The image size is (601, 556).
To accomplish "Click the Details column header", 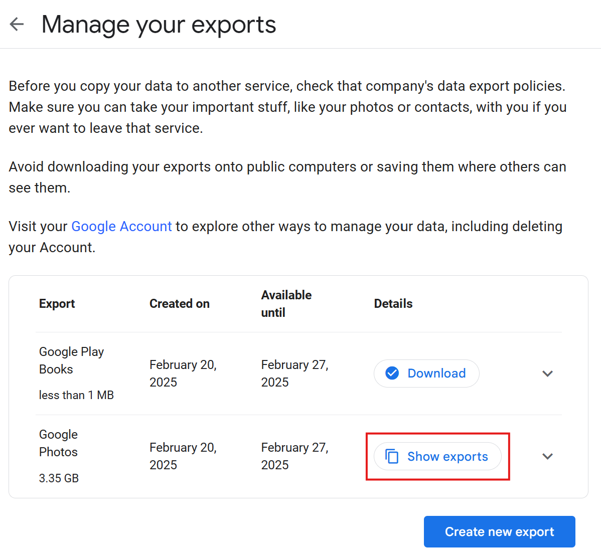I will click(393, 304).
